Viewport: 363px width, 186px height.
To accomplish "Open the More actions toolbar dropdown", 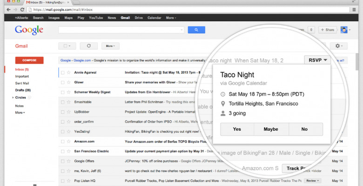I will [x=110, y=46].
